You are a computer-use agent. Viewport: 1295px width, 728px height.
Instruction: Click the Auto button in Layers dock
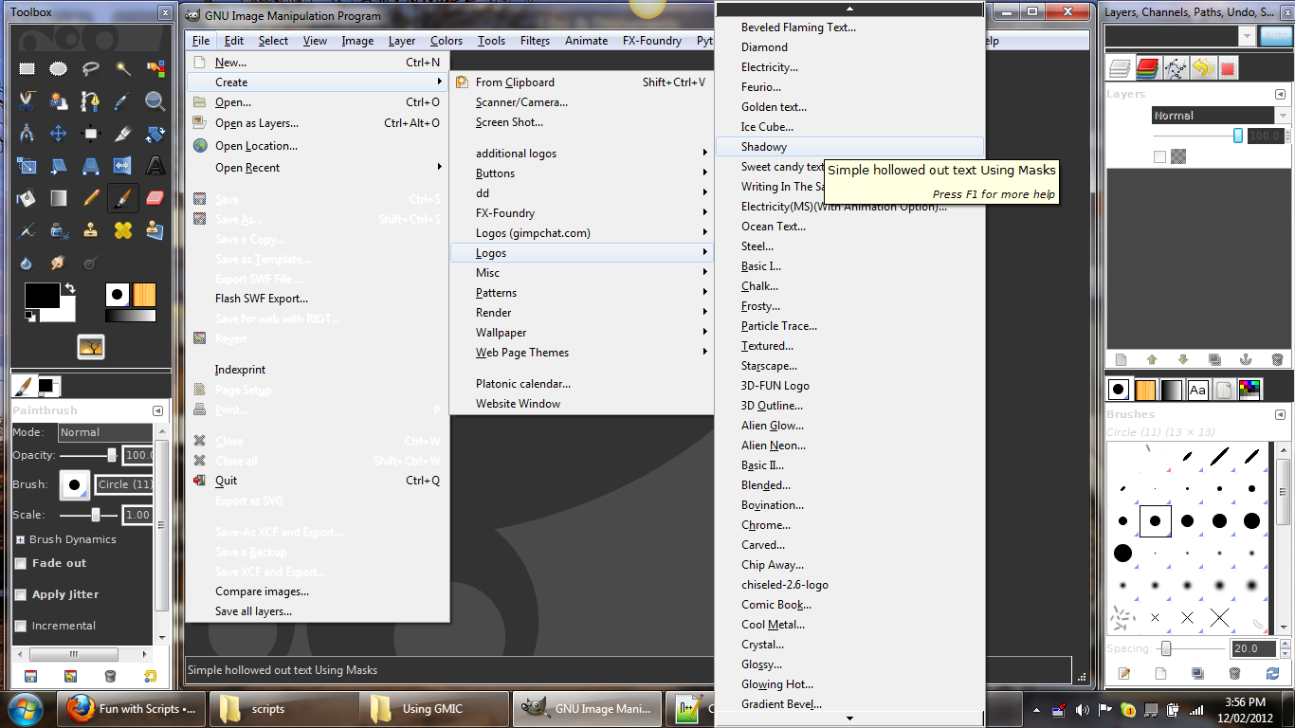click(1276, 36)
